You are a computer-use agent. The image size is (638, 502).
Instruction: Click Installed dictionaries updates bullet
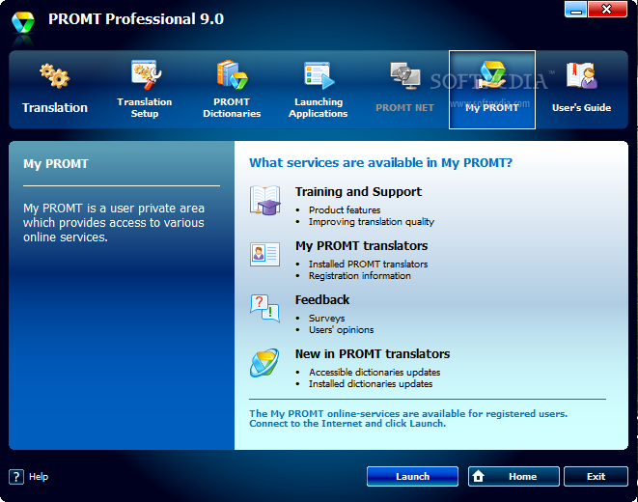pos(371,384)
